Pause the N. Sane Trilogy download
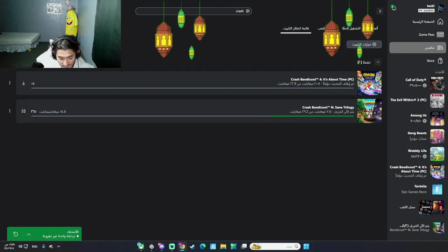448x252 pixels. (23, 111)
